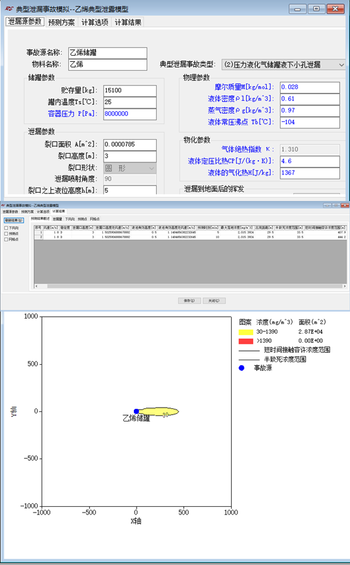350x565 pixels.
Task: Click the 泄漏喷射角度 field showing 90
Action: tap(130, 179)
